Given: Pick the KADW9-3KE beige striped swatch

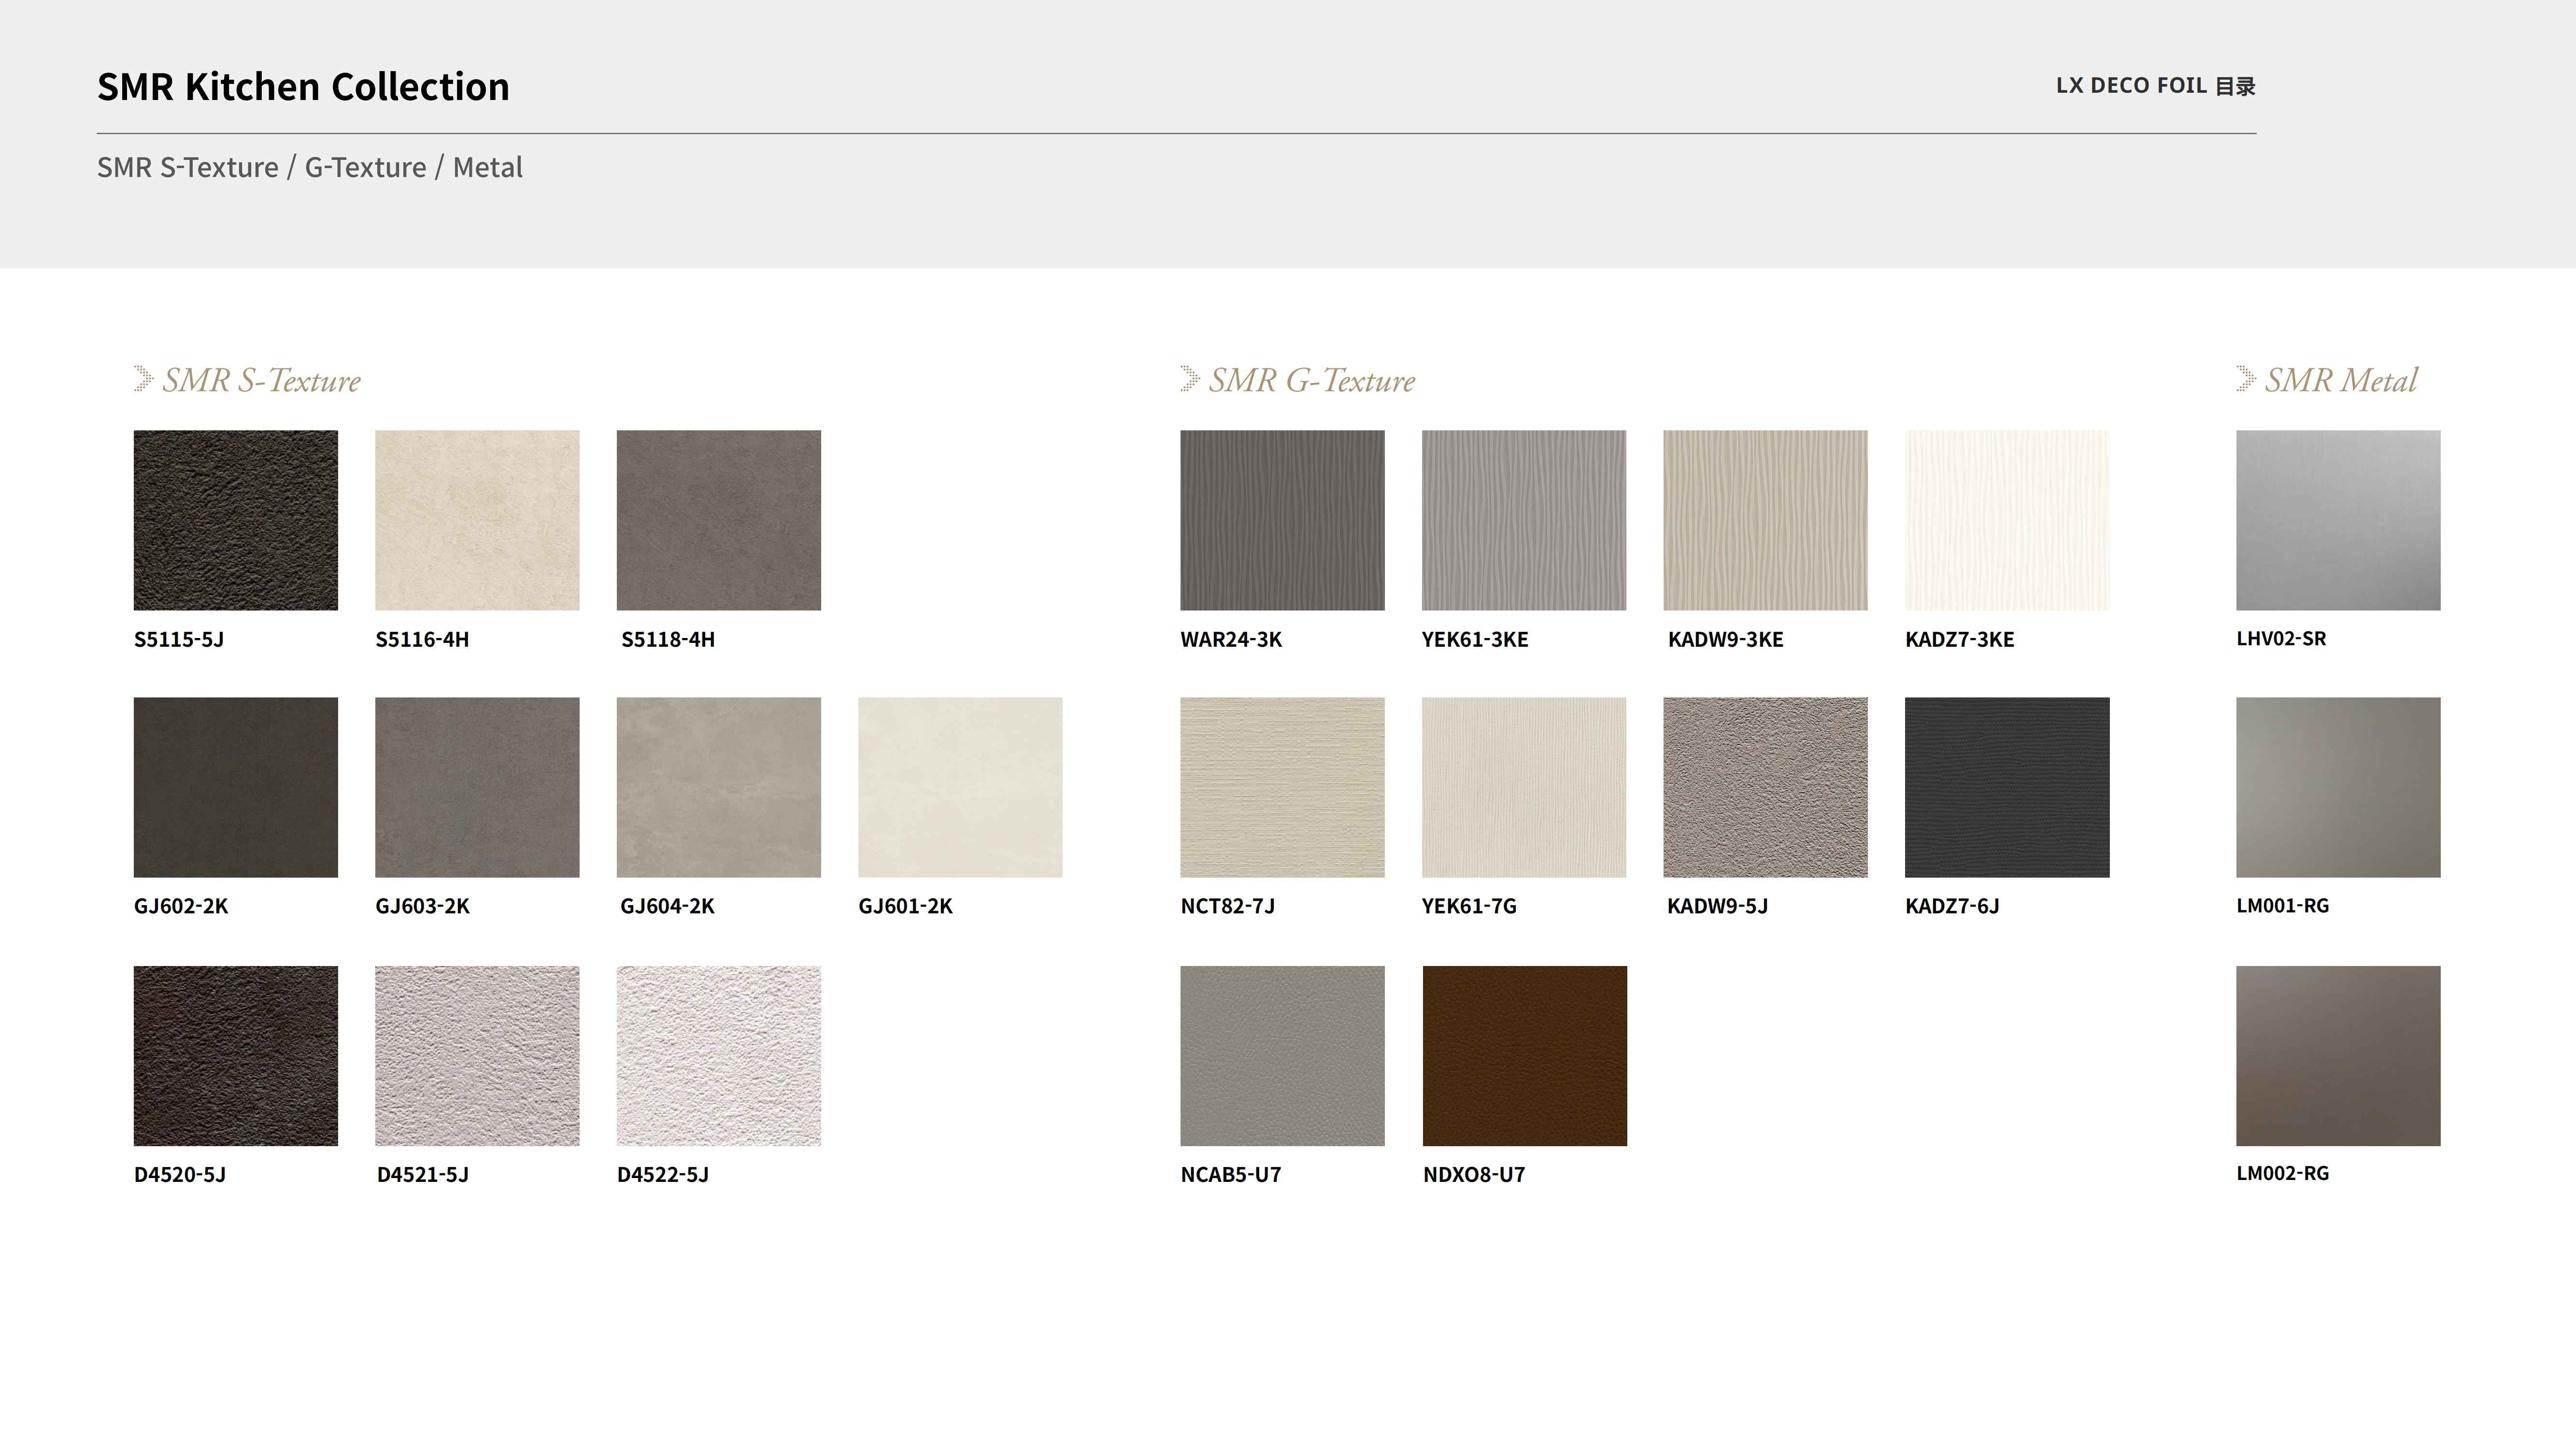Looking at the screenshot, I should [x=1766, y=520].
